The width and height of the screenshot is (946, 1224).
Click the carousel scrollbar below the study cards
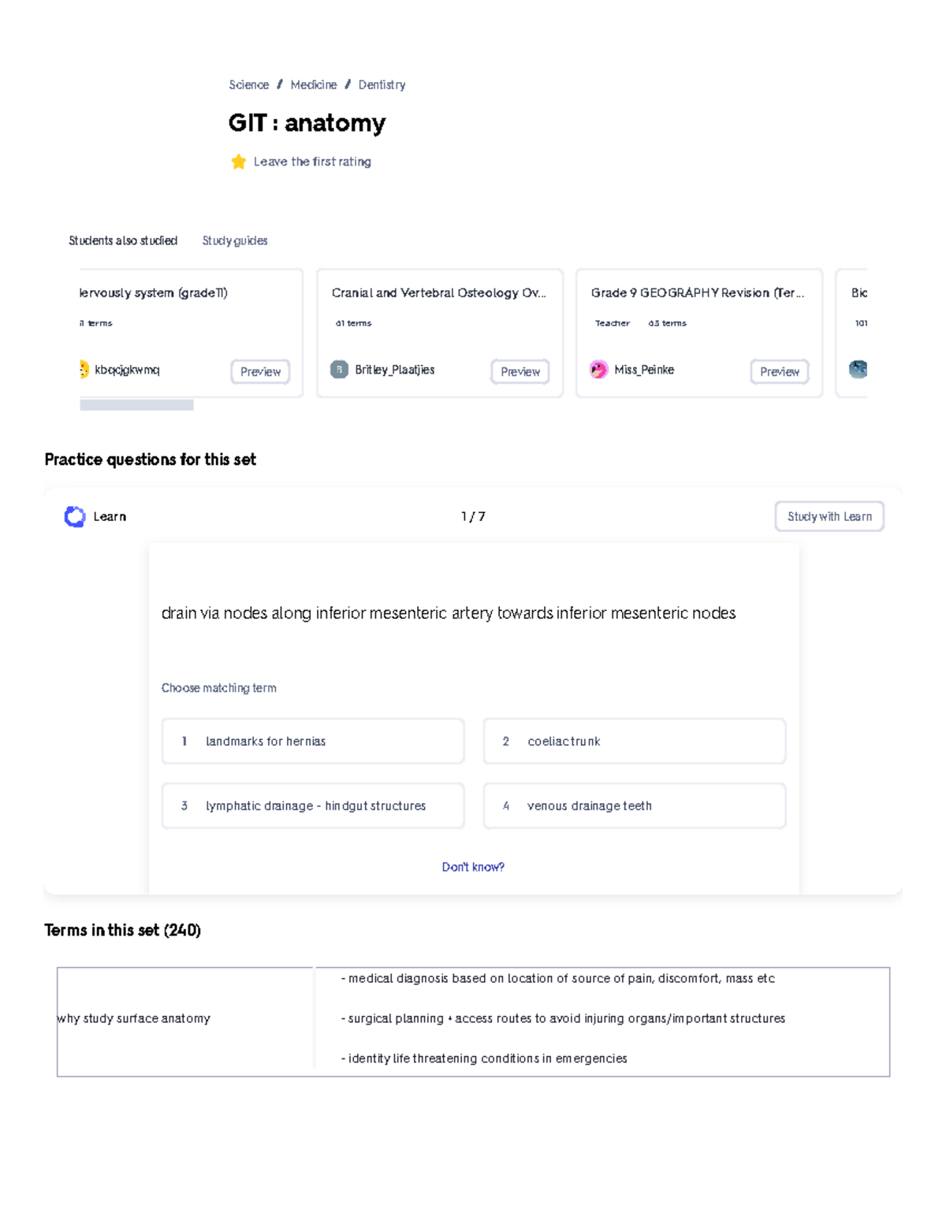click(137, 404)
